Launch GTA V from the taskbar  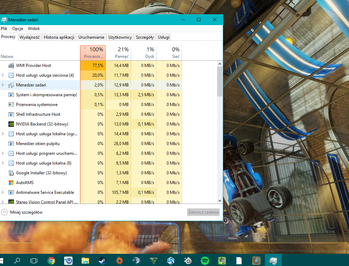pos(153,260)
